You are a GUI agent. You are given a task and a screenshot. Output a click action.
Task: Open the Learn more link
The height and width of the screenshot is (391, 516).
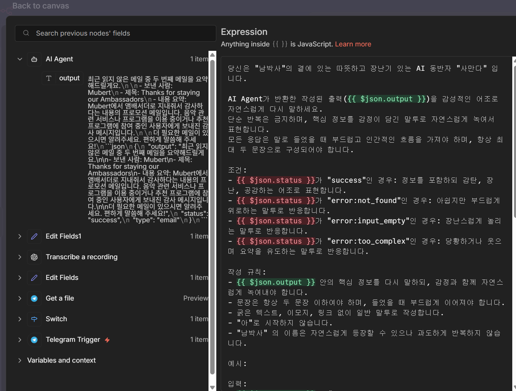[353, 44]
